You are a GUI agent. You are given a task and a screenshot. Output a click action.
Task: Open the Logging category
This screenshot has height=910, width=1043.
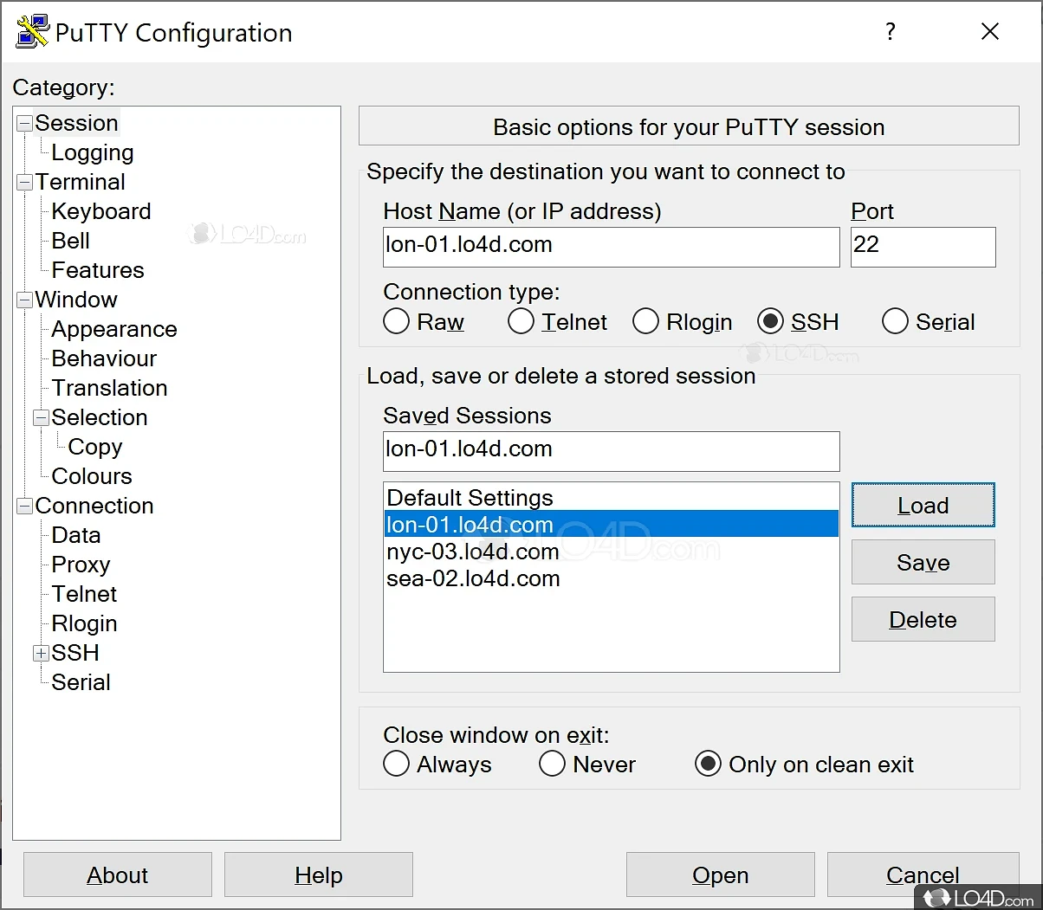(92, 152)
